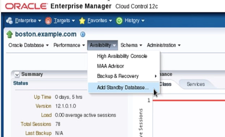This screenshot has width=225, height=137.
Task: Click the red line in the sessions chart
Action: 189,100
